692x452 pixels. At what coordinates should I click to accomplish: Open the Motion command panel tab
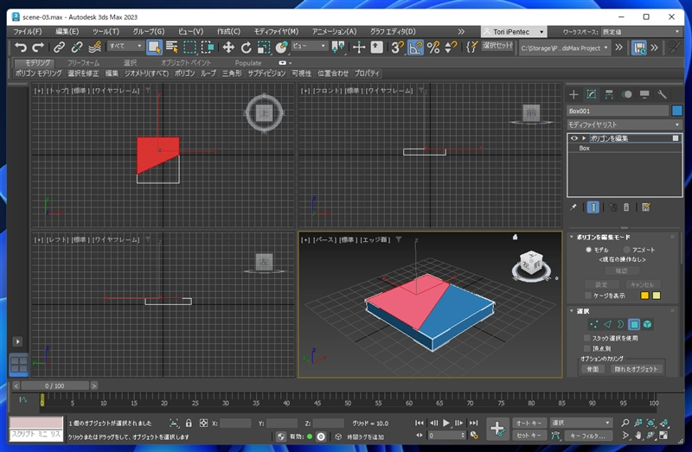click(626, 94)
